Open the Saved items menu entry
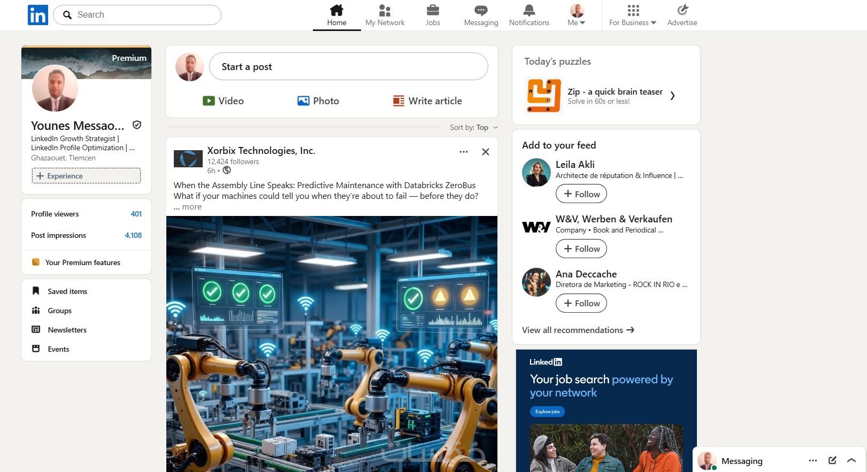867x472 pixels. 67,291
